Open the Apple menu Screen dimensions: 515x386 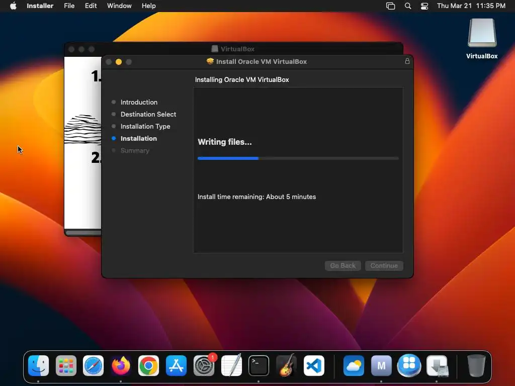pos(13,6)
